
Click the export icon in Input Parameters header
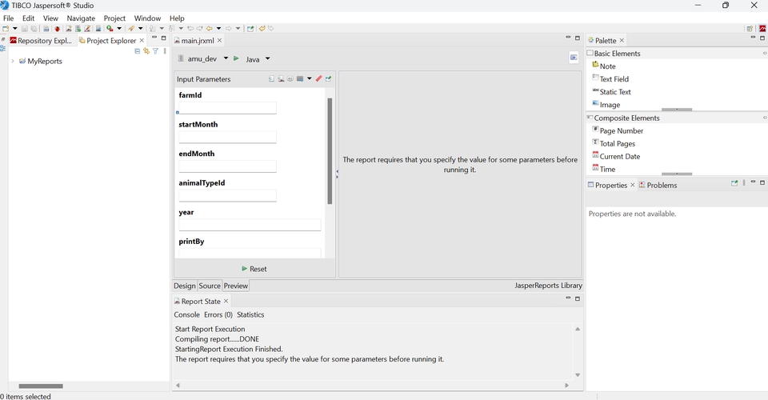328,79
